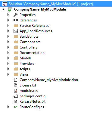This screenshot has width=112, height=113.
Task: Select the CompanyName_MyMvcModule.dnn file name
Action: click(49, 80)
